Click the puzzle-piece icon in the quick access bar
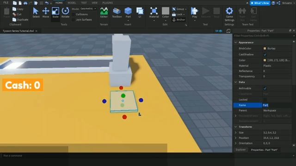This screenshot has height=166, width=296. (x=36, y=3)
